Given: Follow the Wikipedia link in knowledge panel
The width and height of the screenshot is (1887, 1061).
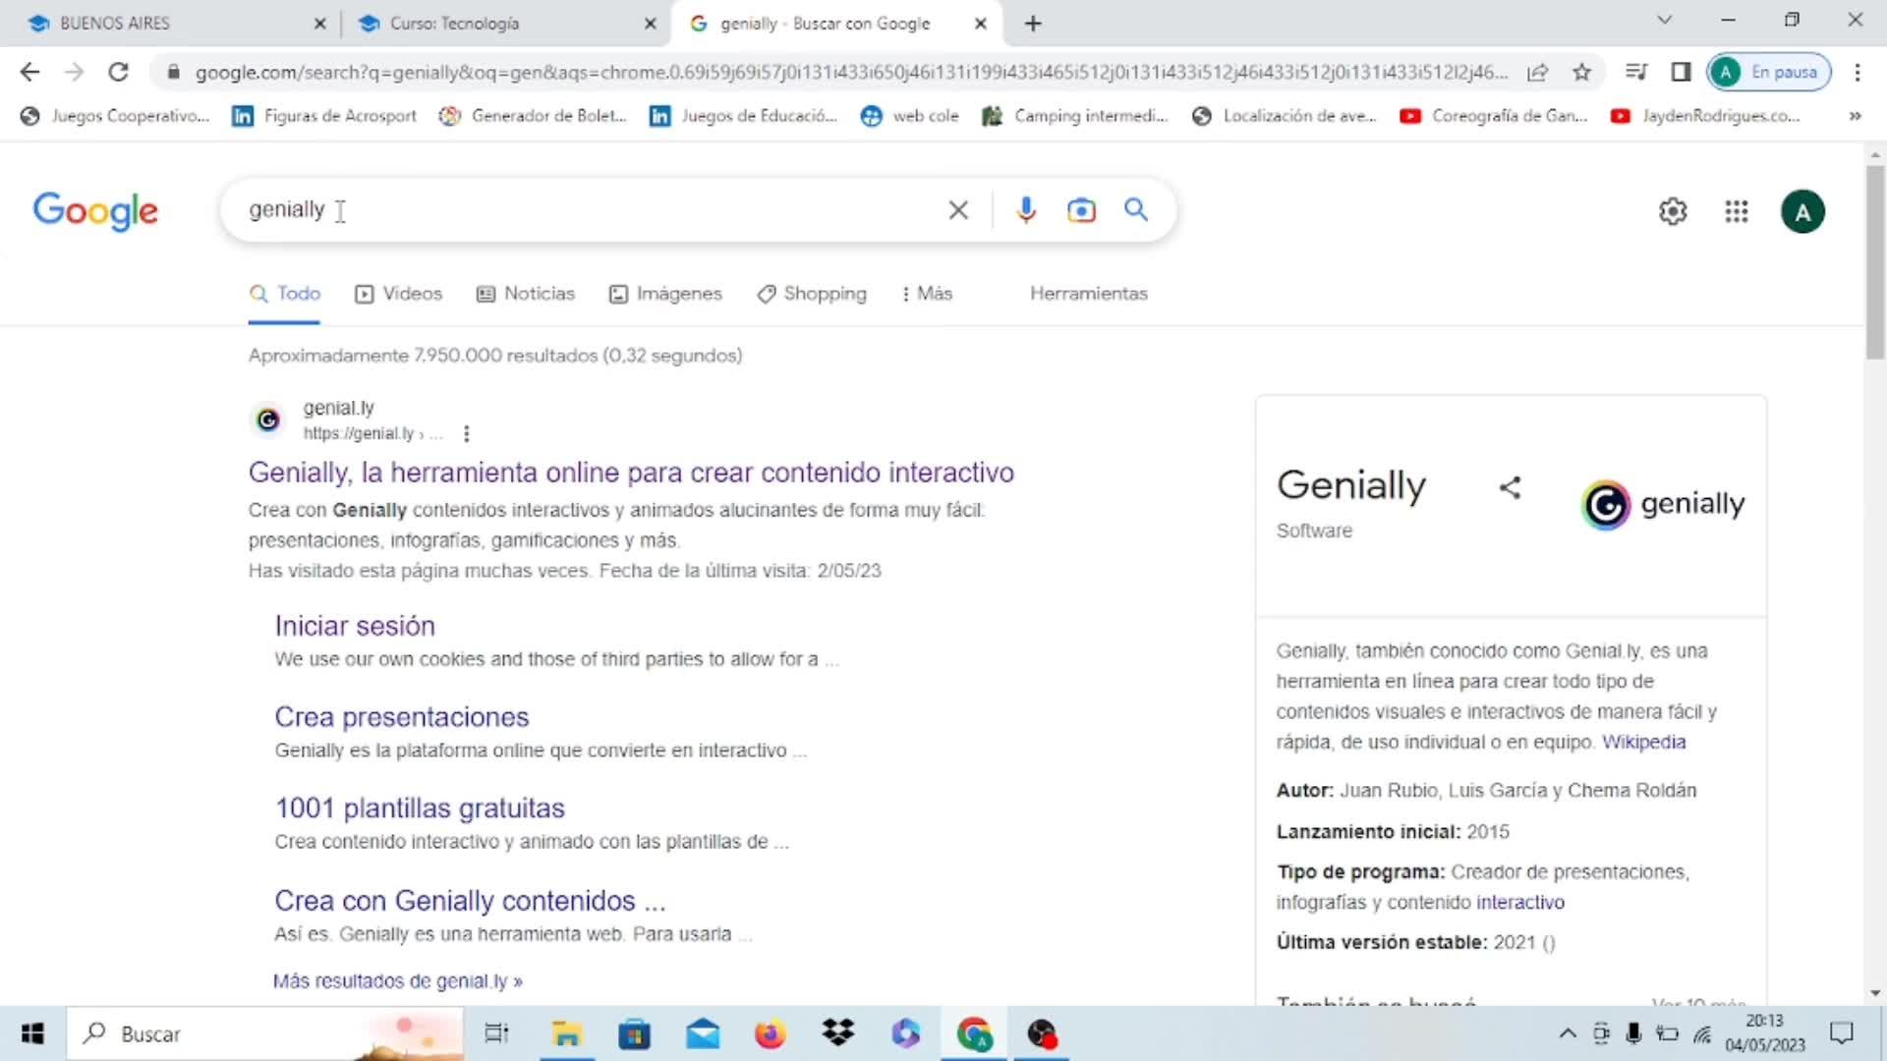Looking at the screenshot, I should pyautogui.click(x=1643, y=742).
